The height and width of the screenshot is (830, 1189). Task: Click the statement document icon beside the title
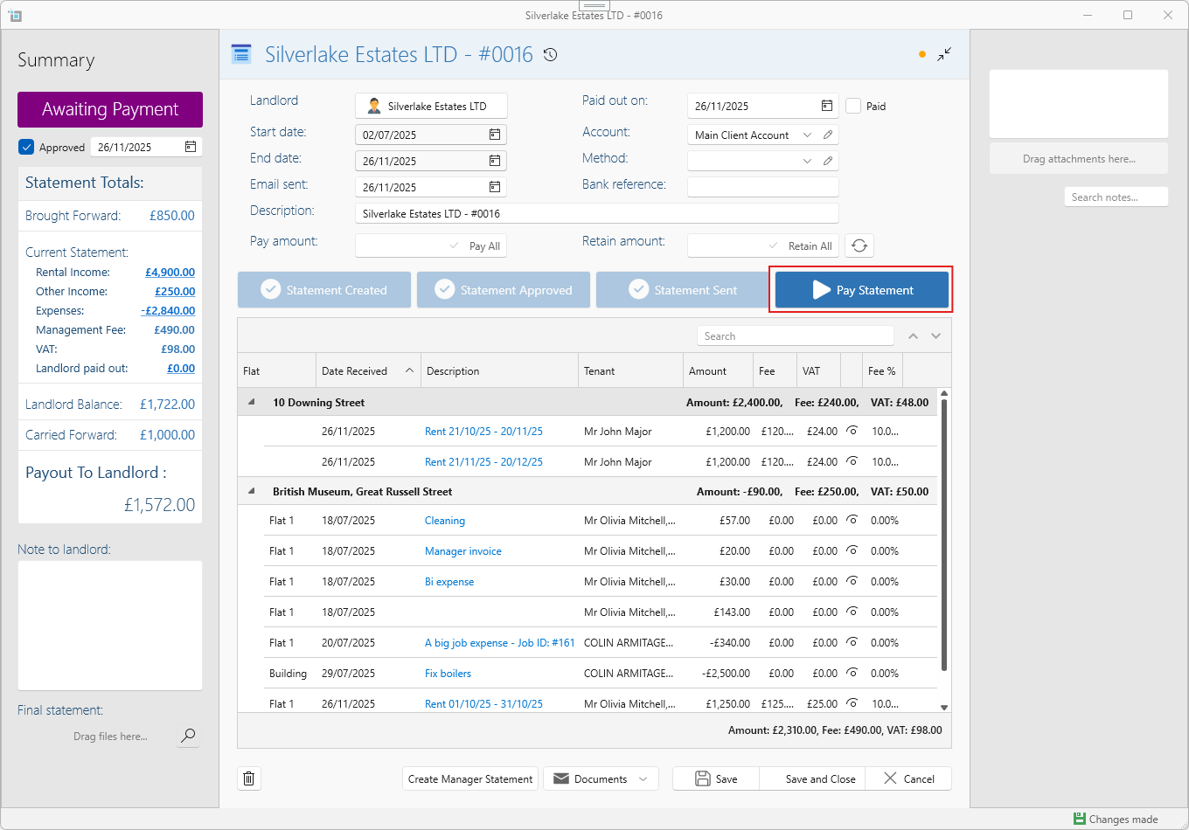[241, 54]
